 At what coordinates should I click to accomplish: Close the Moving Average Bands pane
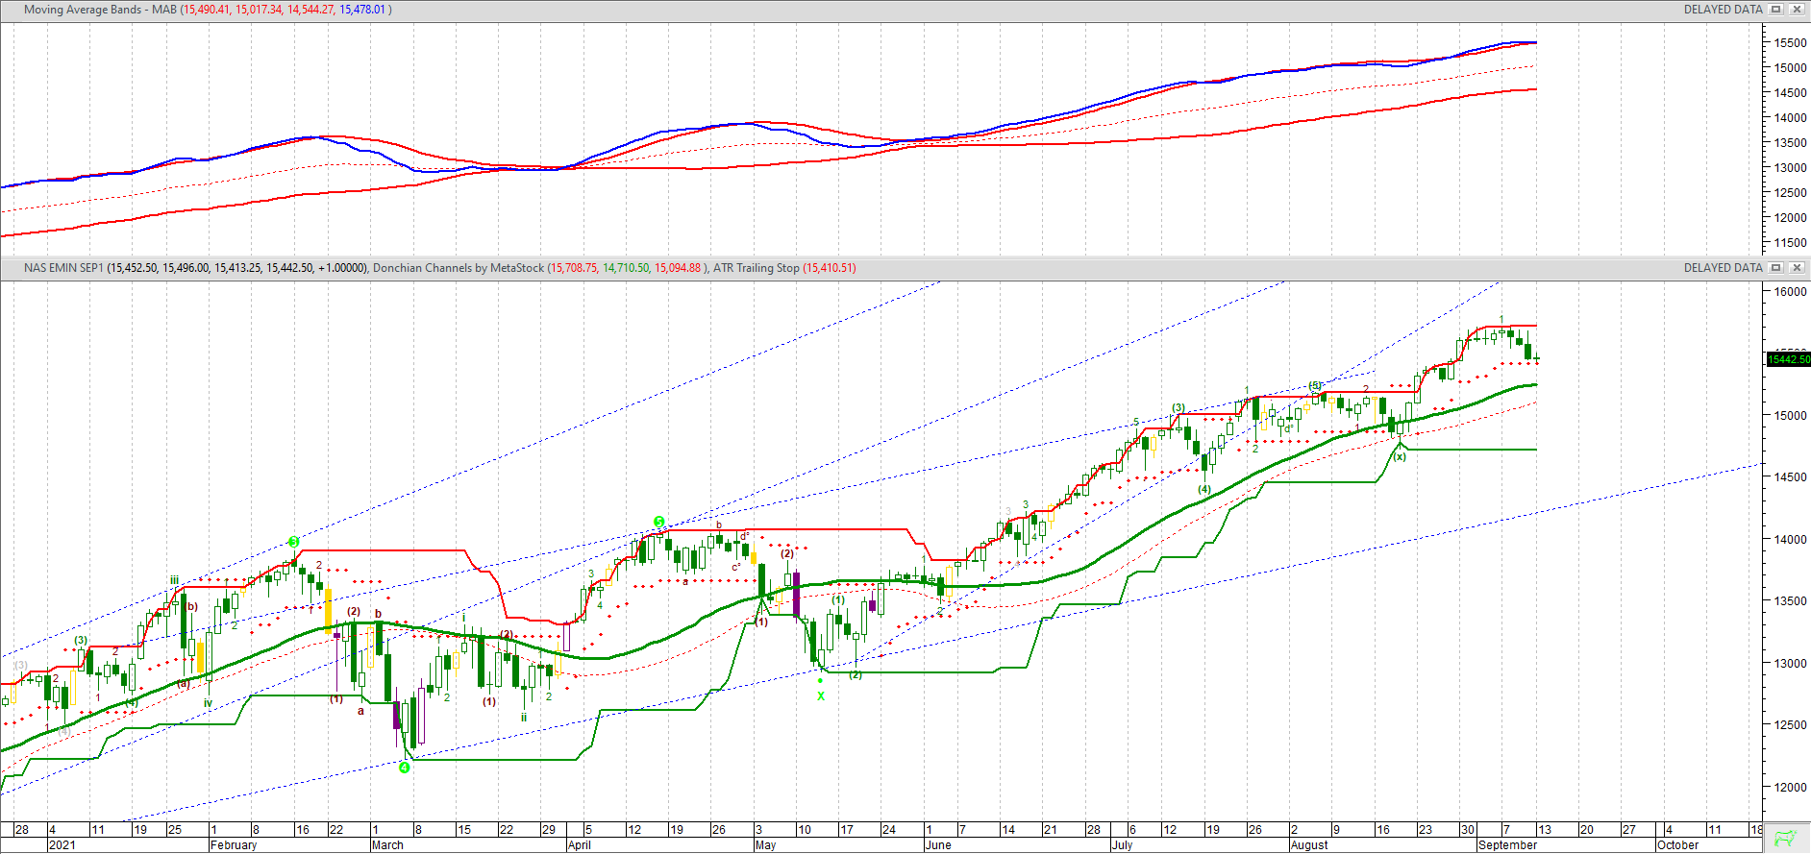coord(1797,10)
